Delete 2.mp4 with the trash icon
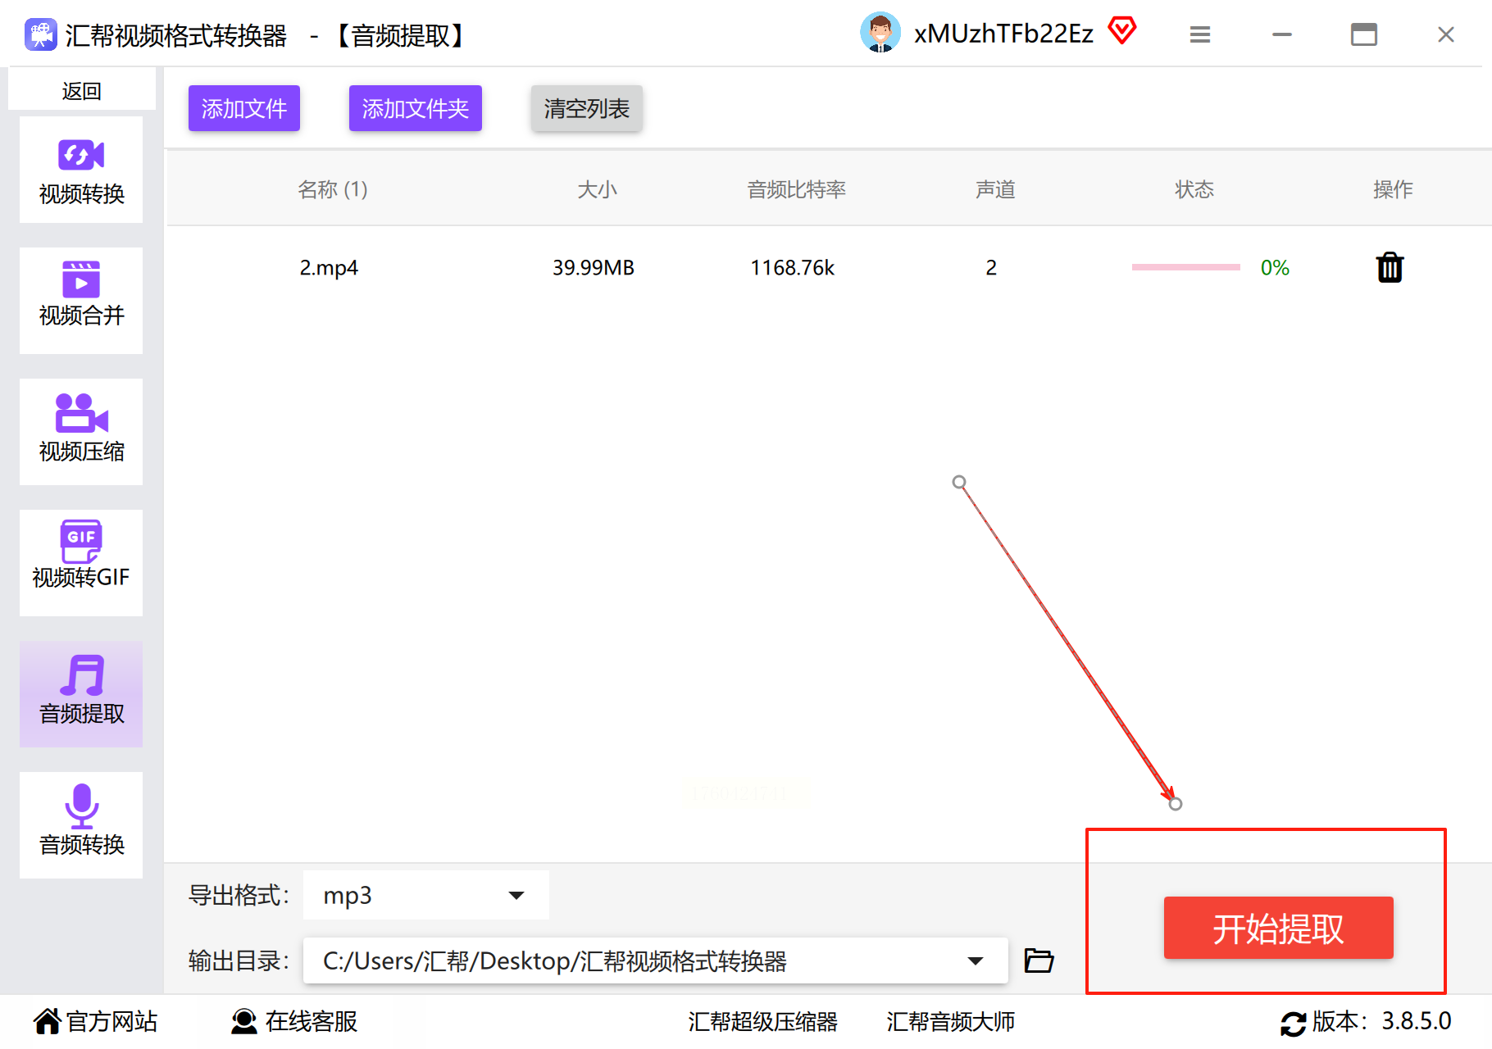 pos(1390,267)
